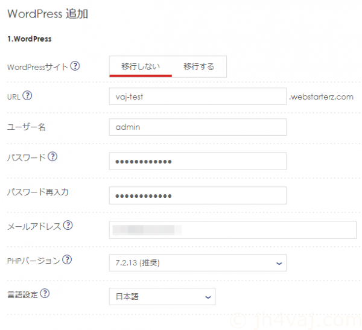
Task: Expand the 日本語 language dropdown
Action: pos(162,297)
